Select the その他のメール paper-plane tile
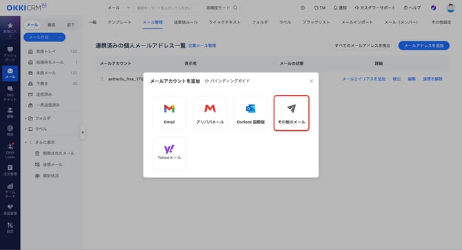 tap(292, 113)
